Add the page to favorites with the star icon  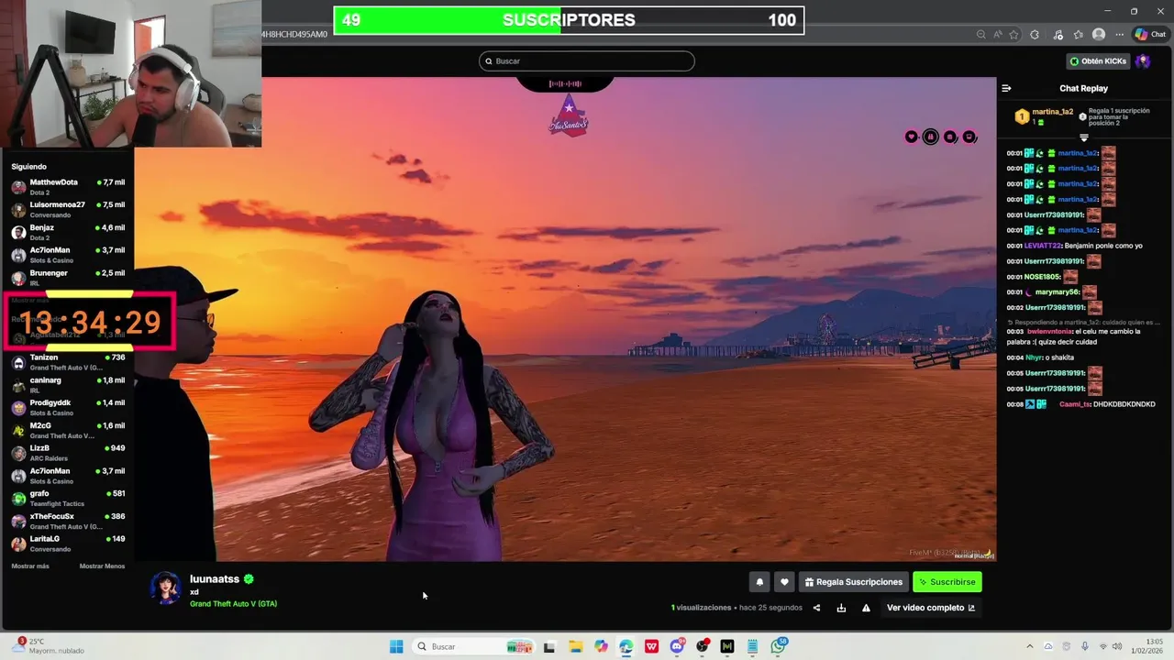(1013, 35)
